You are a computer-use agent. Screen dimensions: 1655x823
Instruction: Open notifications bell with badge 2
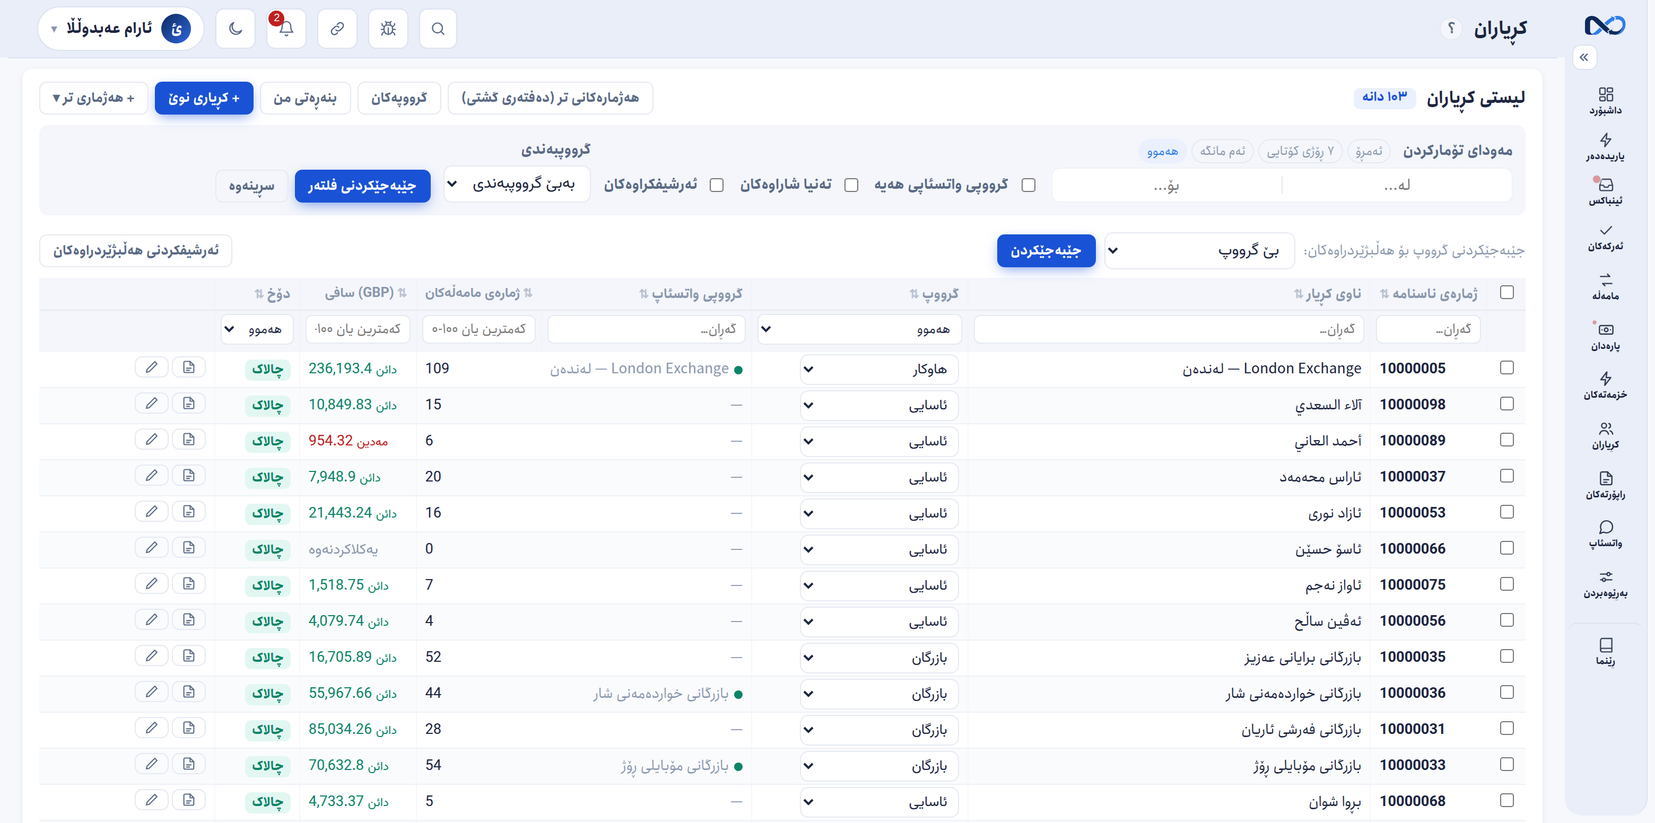286,28
